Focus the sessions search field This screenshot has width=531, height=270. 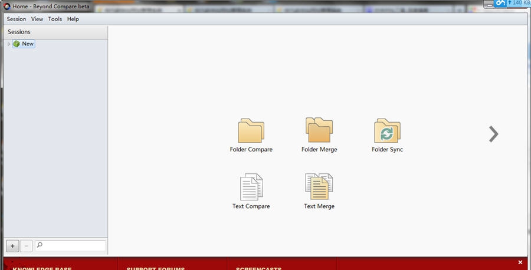click(x=70, y=245)
